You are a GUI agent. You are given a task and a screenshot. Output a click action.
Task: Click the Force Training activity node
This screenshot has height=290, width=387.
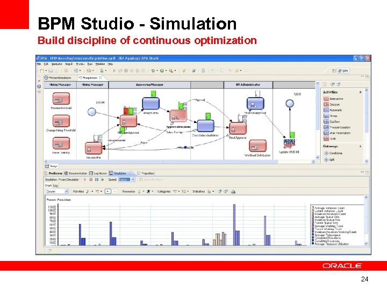click(61, 143)
